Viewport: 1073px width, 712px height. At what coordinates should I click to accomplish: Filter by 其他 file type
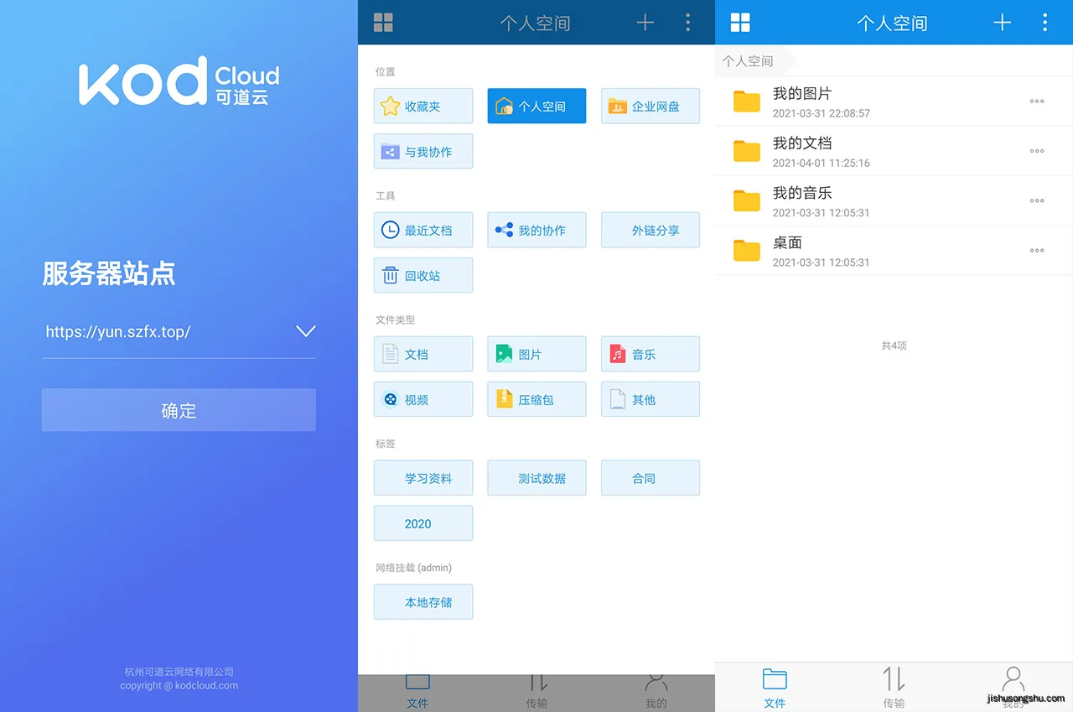click(651, 399)
